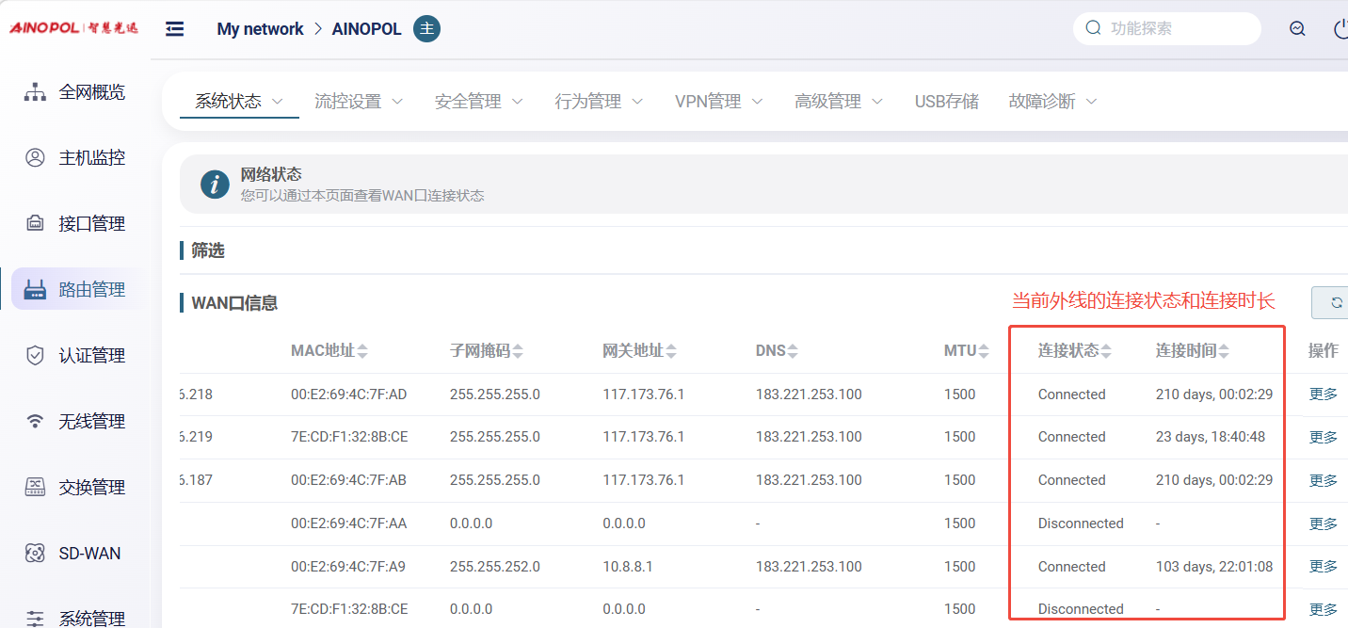Open 认证管理 shield icon in the sidebar
The height and width of the screenshot is (628, 1348).
35,356
